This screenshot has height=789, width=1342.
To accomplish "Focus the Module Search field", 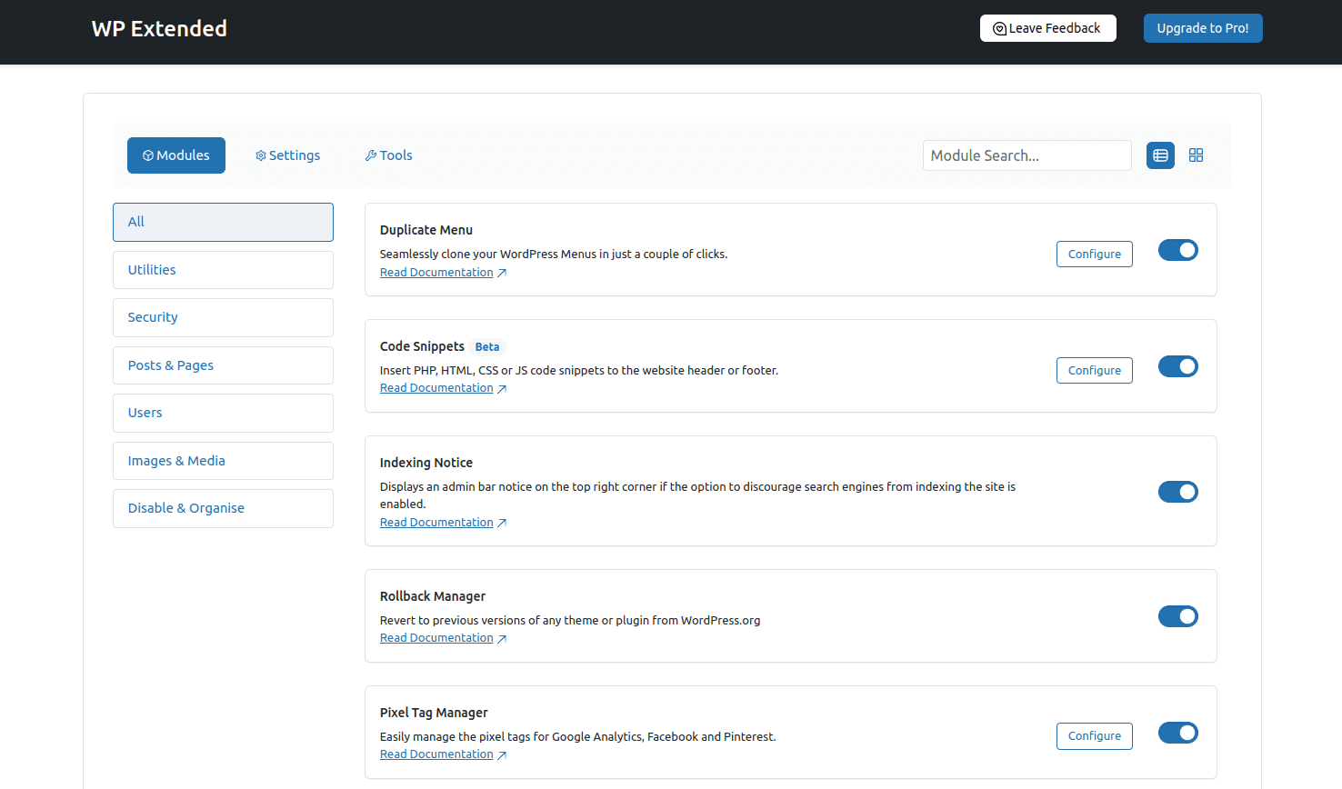I will 1027,155.
